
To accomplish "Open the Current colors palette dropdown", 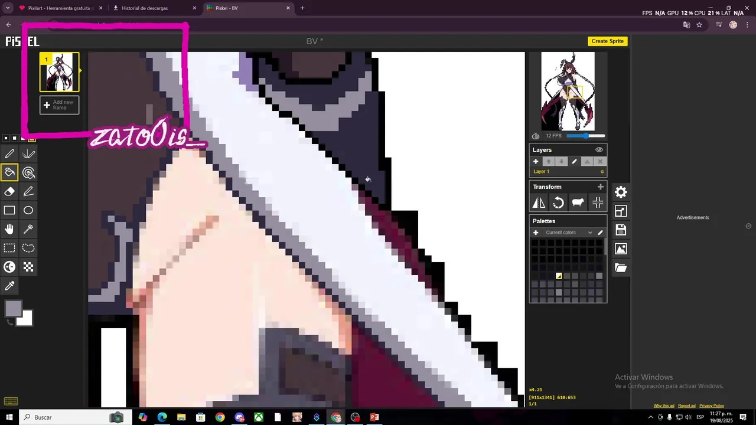I will pyautogui.click(x=568, y=233).
